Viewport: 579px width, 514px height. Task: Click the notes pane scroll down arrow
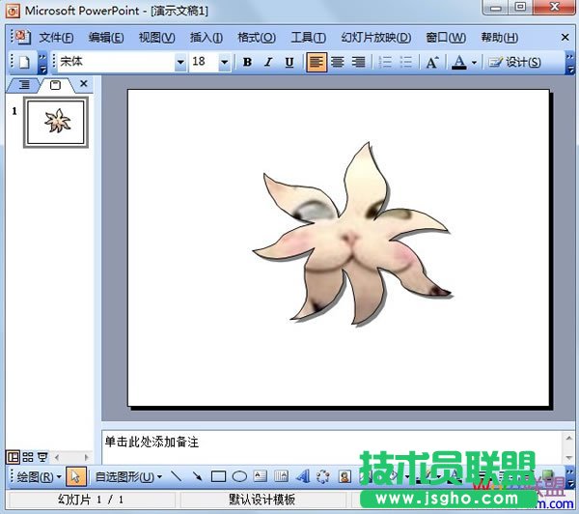point(568,458)
